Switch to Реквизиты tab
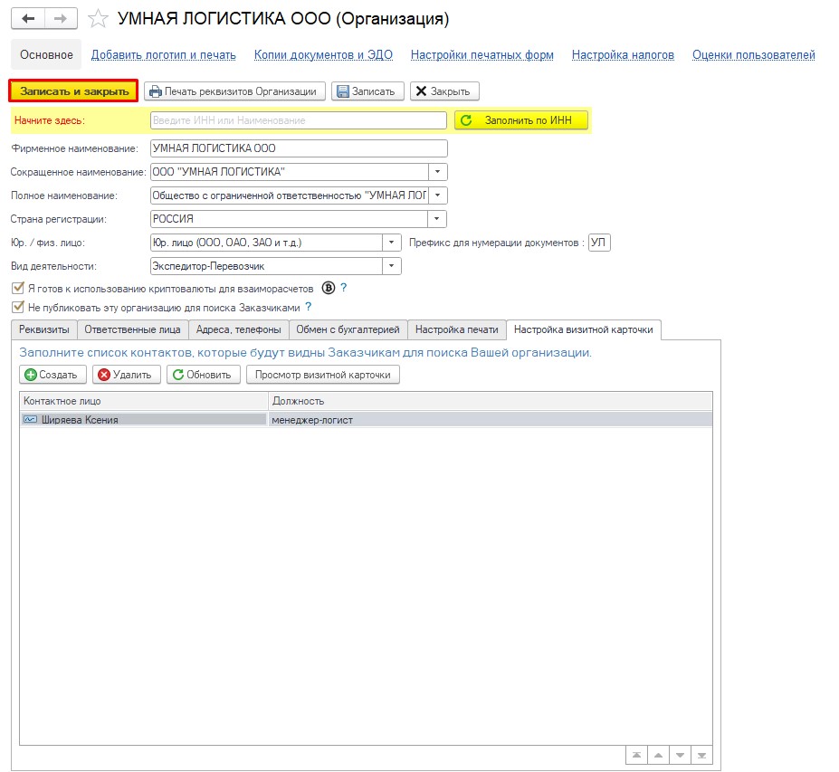Image resolution: width=839 pixels, height=772 pixels. [43, 329]
